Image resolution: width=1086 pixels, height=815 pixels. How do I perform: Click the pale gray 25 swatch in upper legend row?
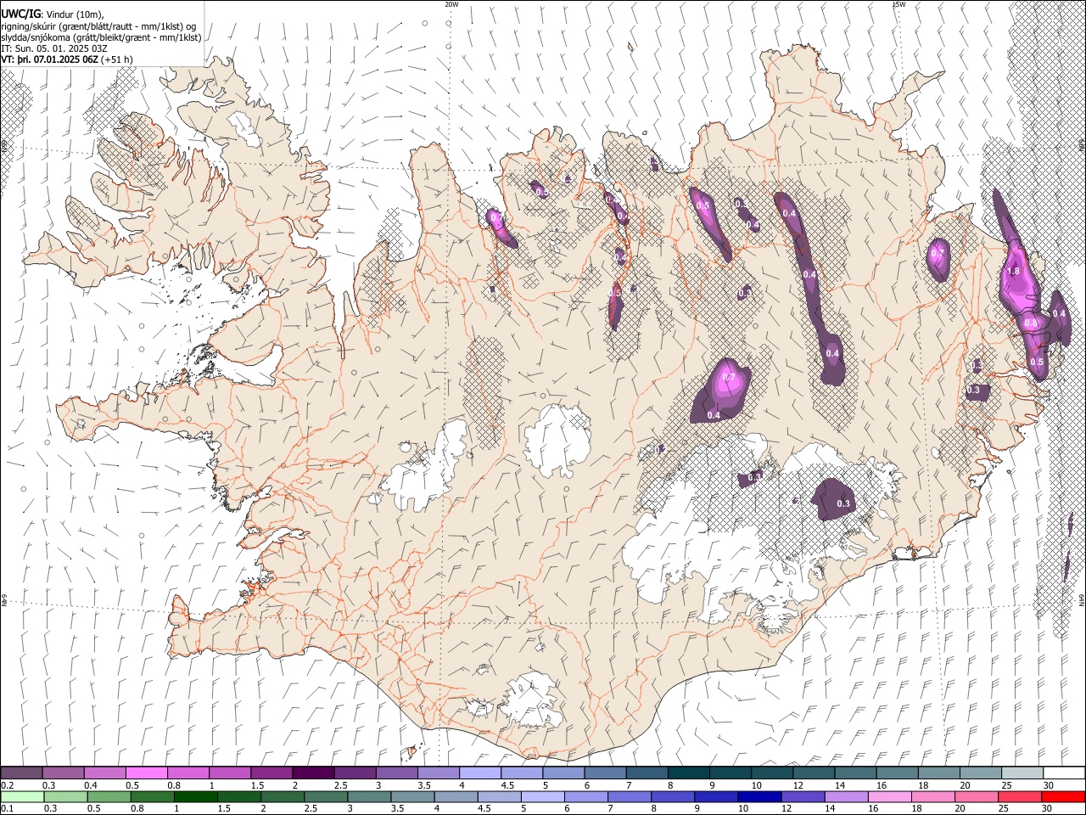tap(1022, 773)
